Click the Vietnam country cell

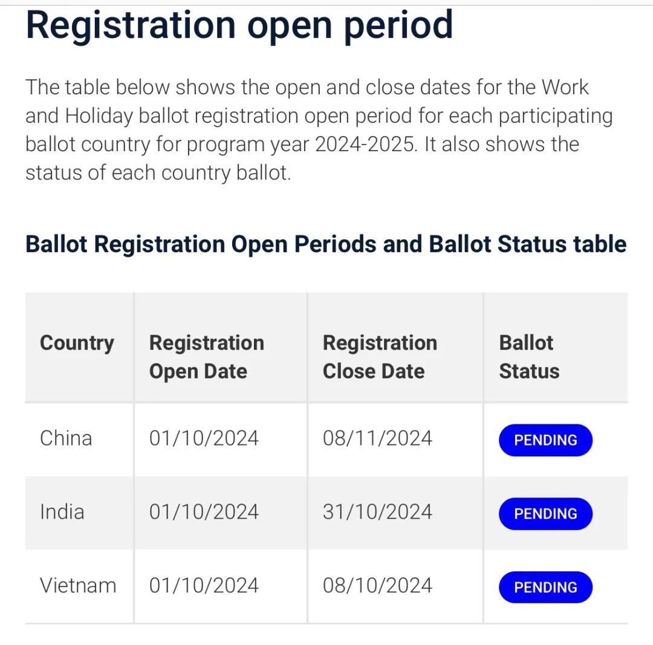click(x=78, y=585)
